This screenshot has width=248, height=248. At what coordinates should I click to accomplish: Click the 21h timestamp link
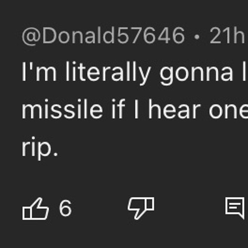(228, 36)
